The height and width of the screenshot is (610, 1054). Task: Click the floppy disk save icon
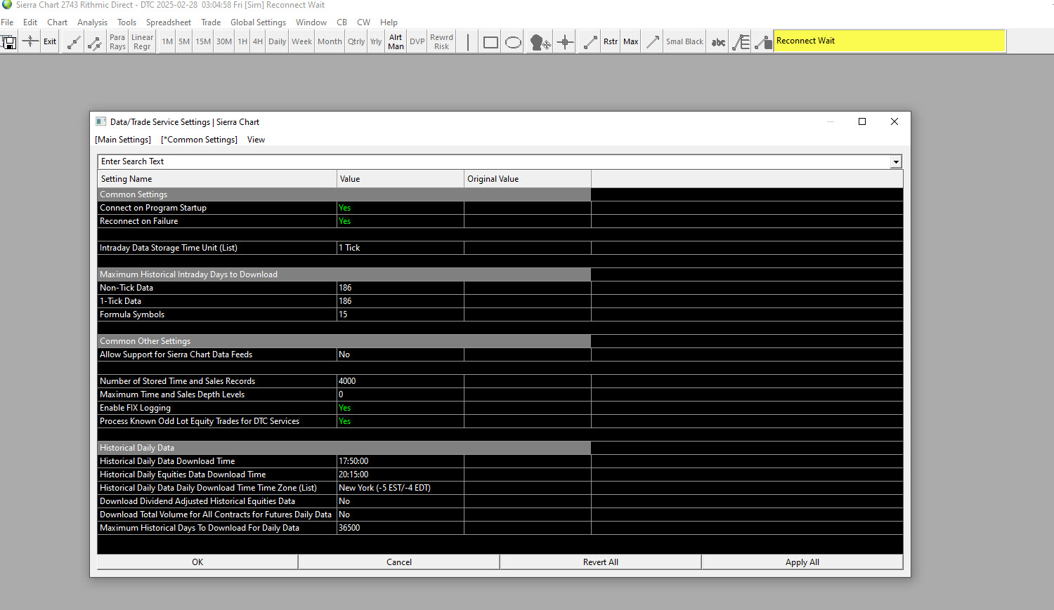click(9, 42)
